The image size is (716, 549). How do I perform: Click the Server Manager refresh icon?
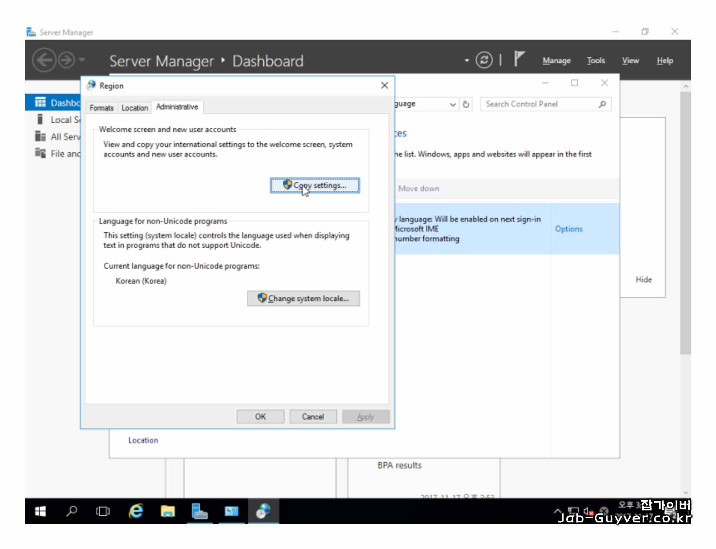484,60
